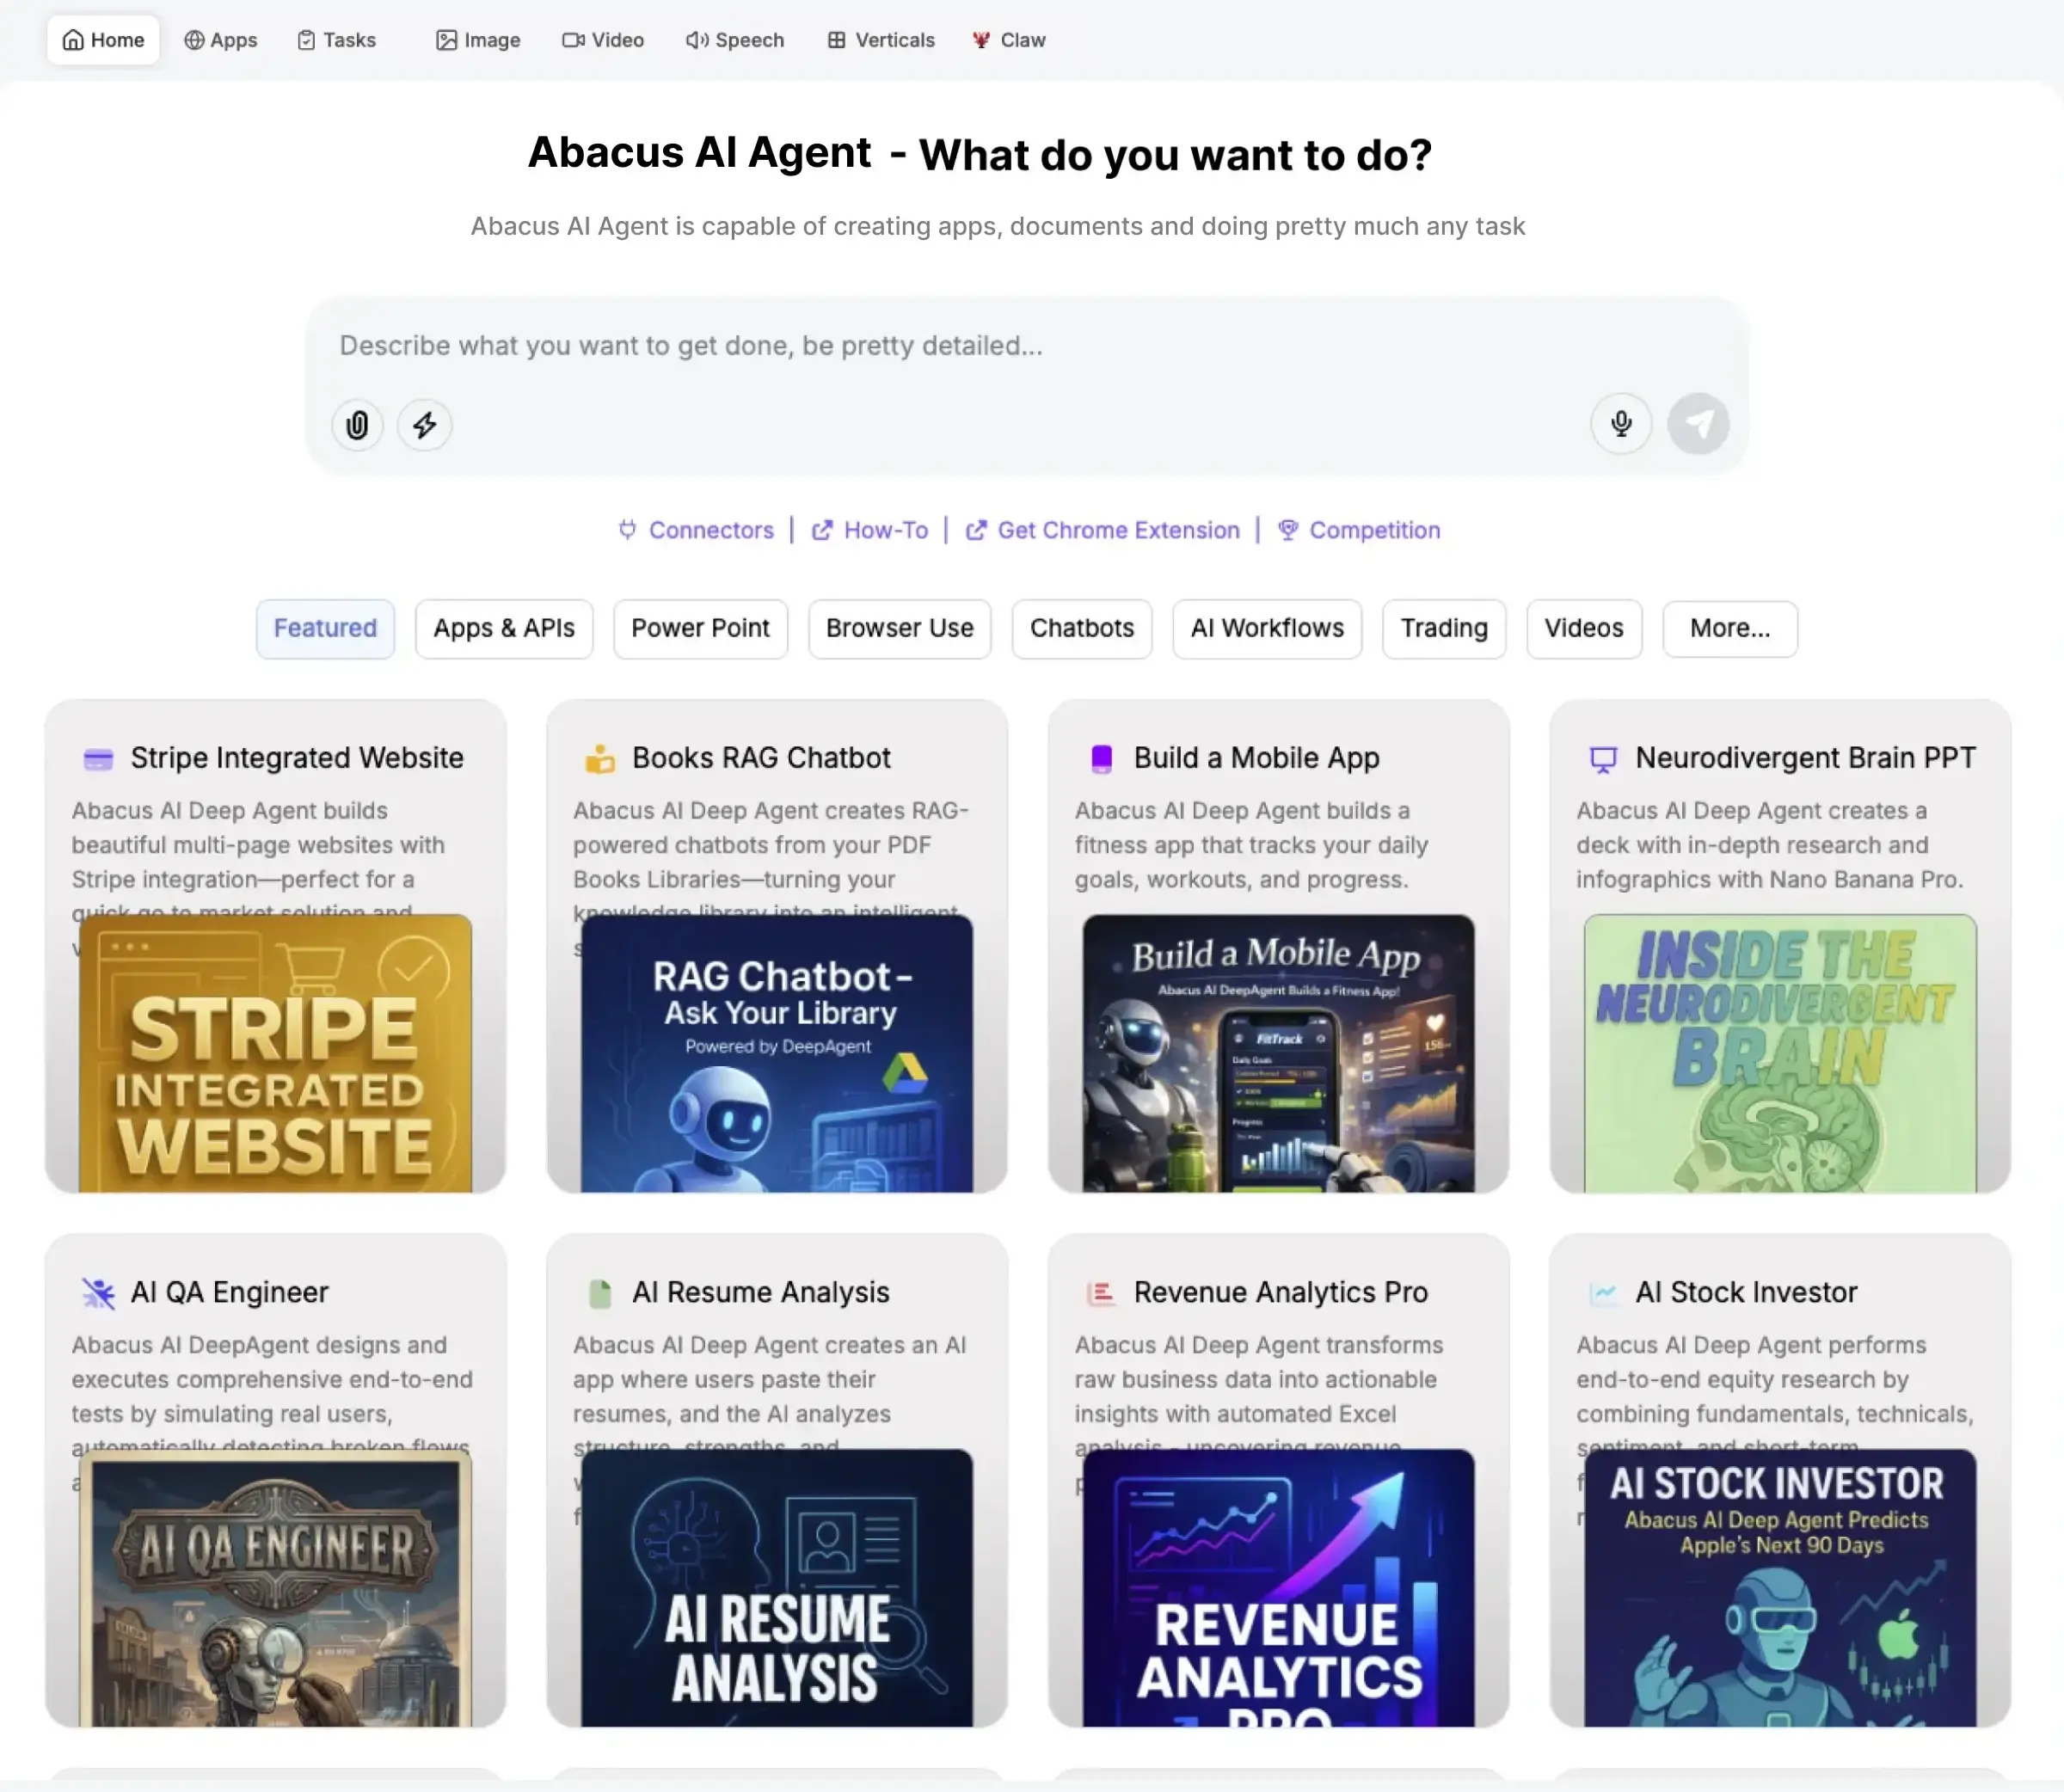This screenshot has height=1792, width=2064.
Task: Activate the microphone voice input icon
Action: point(1621,424)
